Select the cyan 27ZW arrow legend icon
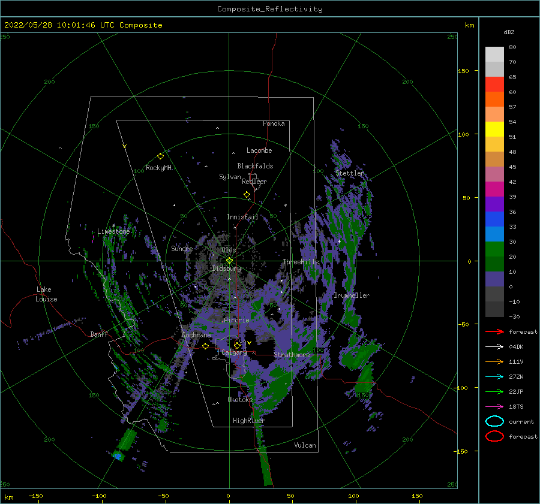This screenshot has width=540, height=504. pos(494,377)
